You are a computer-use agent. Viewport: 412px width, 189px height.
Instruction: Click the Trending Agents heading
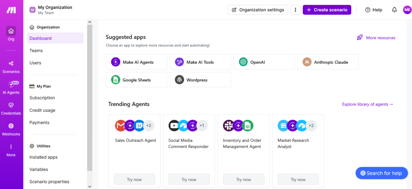129,104
